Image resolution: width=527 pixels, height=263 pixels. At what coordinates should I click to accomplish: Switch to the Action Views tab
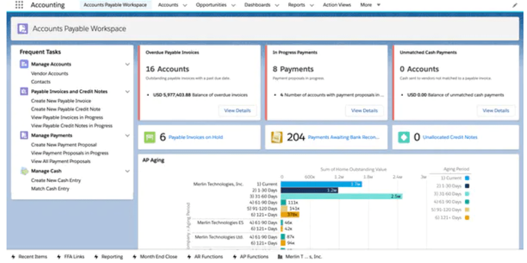click(337, 5)
